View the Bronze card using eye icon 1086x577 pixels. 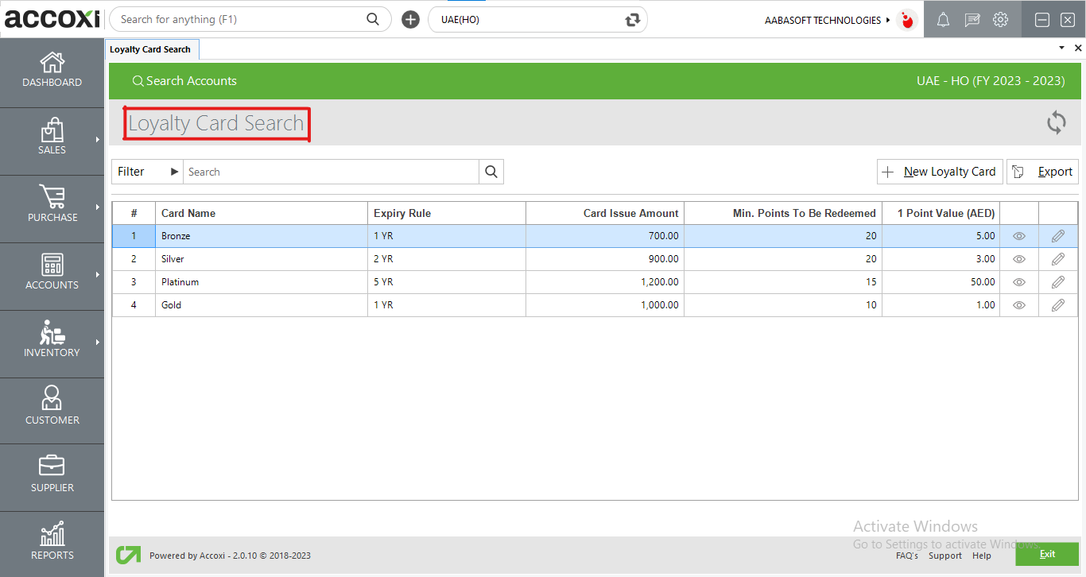(x=1018, y=236)
